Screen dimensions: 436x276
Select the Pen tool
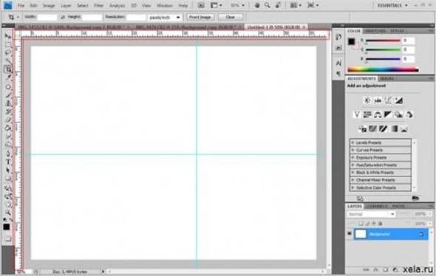(x=8, y=153)
